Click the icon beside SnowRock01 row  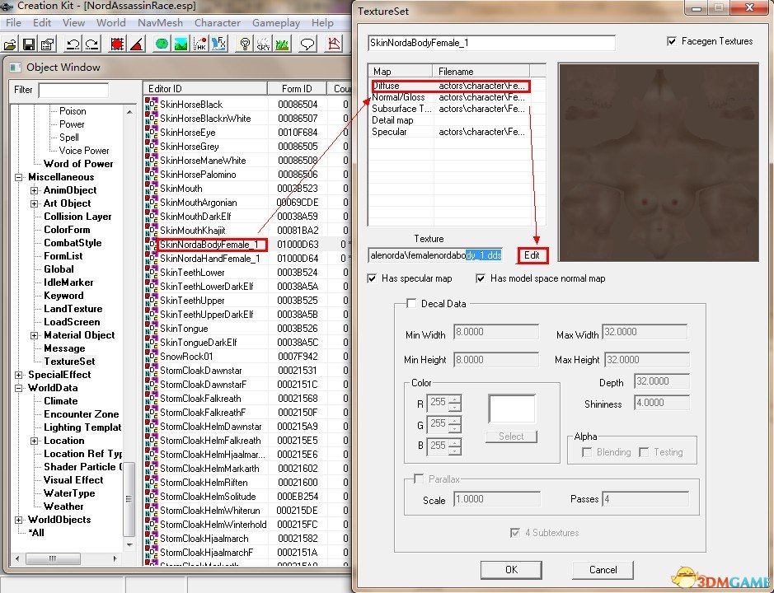[152, 356]
